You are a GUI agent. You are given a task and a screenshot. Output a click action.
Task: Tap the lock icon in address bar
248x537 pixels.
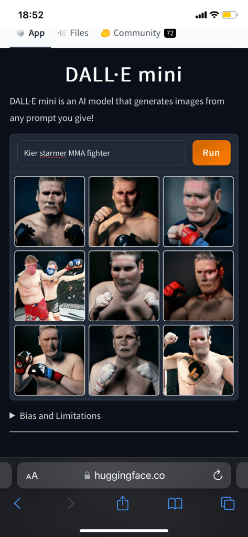87,476
